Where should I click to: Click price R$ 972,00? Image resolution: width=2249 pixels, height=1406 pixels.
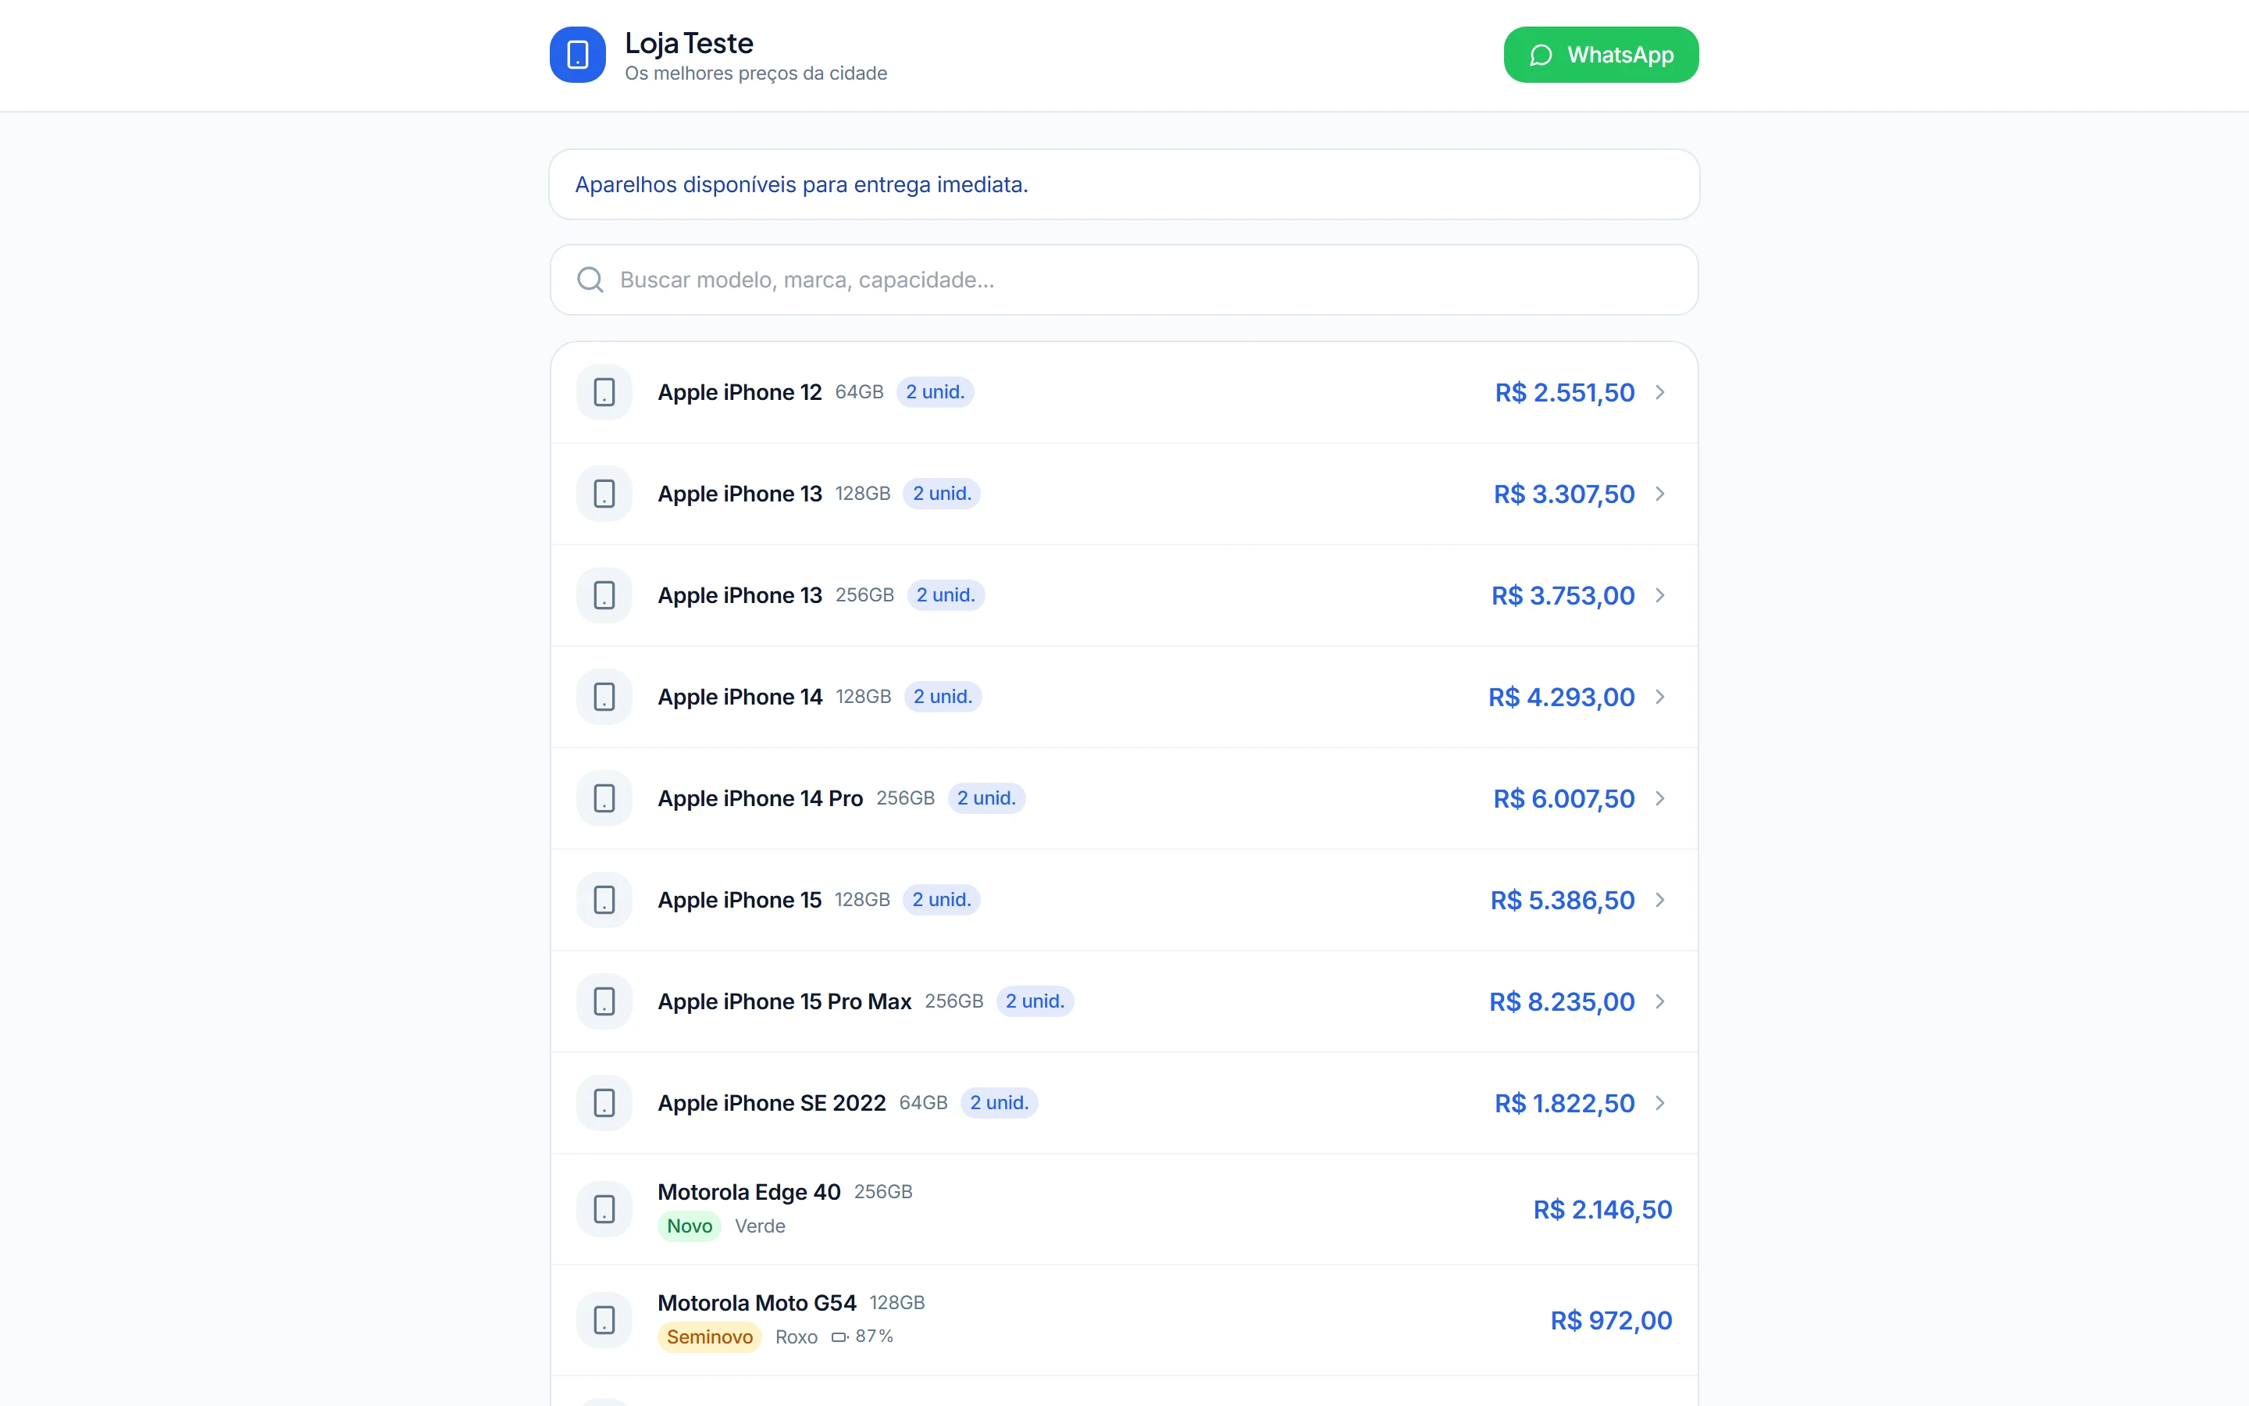pos(1612,1319)
